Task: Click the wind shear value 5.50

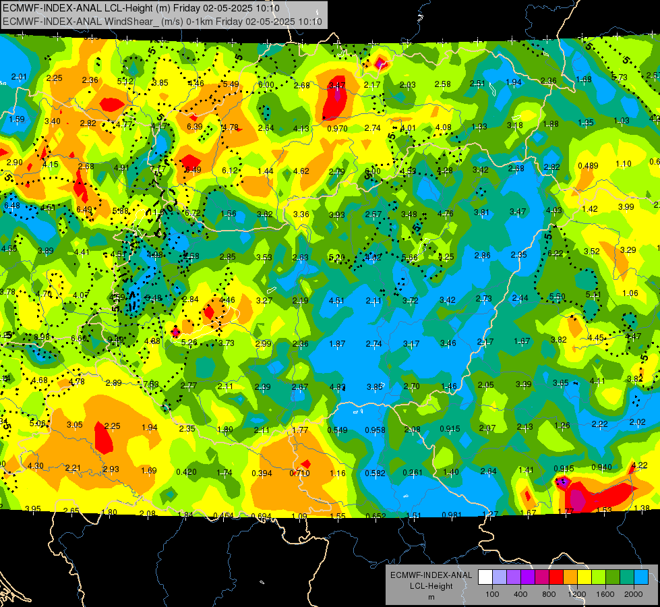Action: [x=558, y=297]
